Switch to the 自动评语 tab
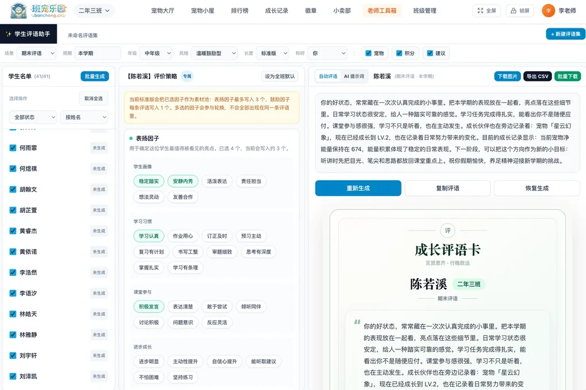 point(328,76)
